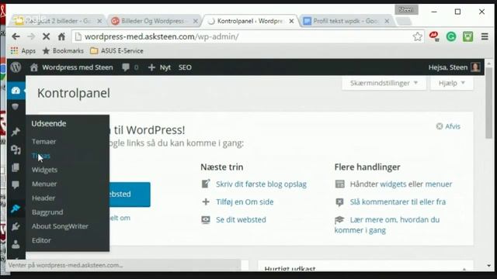Image resolution: width=497 pixels, height=279 pixels.
Task: Stop page loading with X button
Action: point(47,36)
